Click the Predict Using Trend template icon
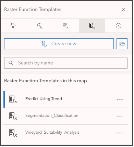This screenshot has height=147, width=134. 13,99
